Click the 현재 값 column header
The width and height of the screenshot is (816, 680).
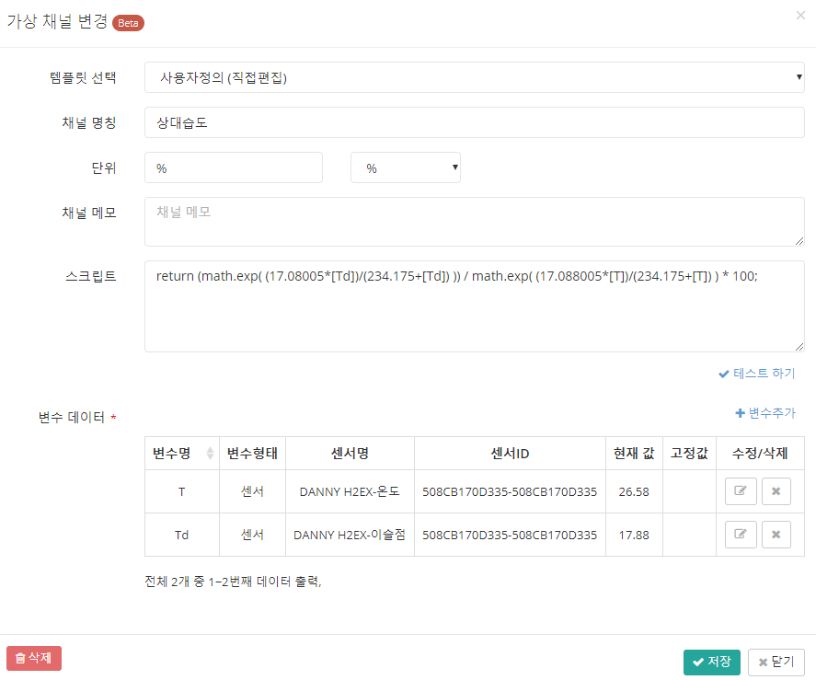click(634, 454)
